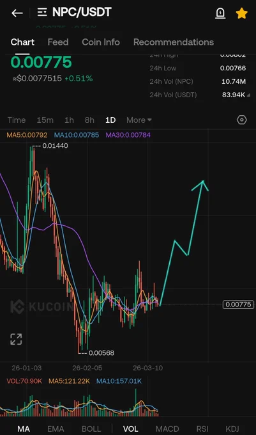Go back using the arrow icon
Viewport: 256px width, 435px height.
[17, 13]
